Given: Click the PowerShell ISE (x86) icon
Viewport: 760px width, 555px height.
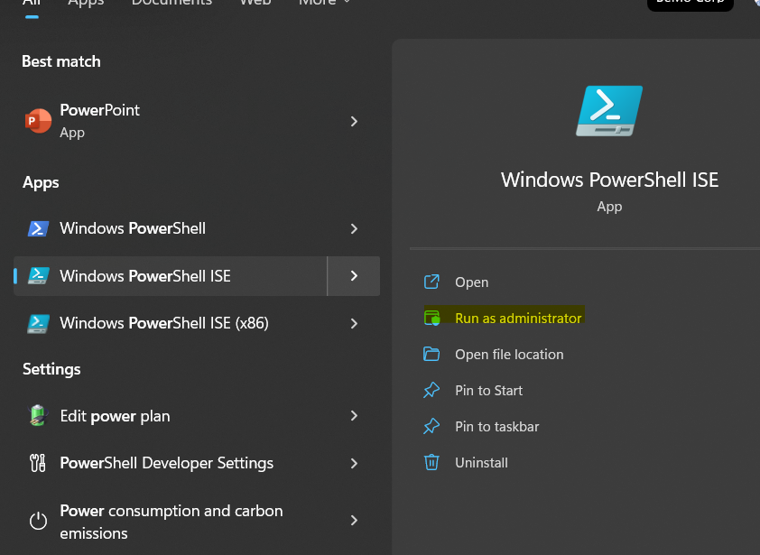Looking at the screenshot, I should [x=38, y=323].
